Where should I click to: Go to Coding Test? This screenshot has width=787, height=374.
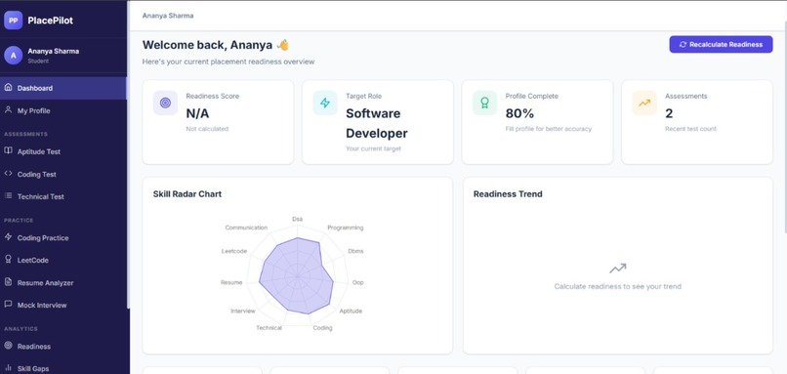tap(63, 174)
